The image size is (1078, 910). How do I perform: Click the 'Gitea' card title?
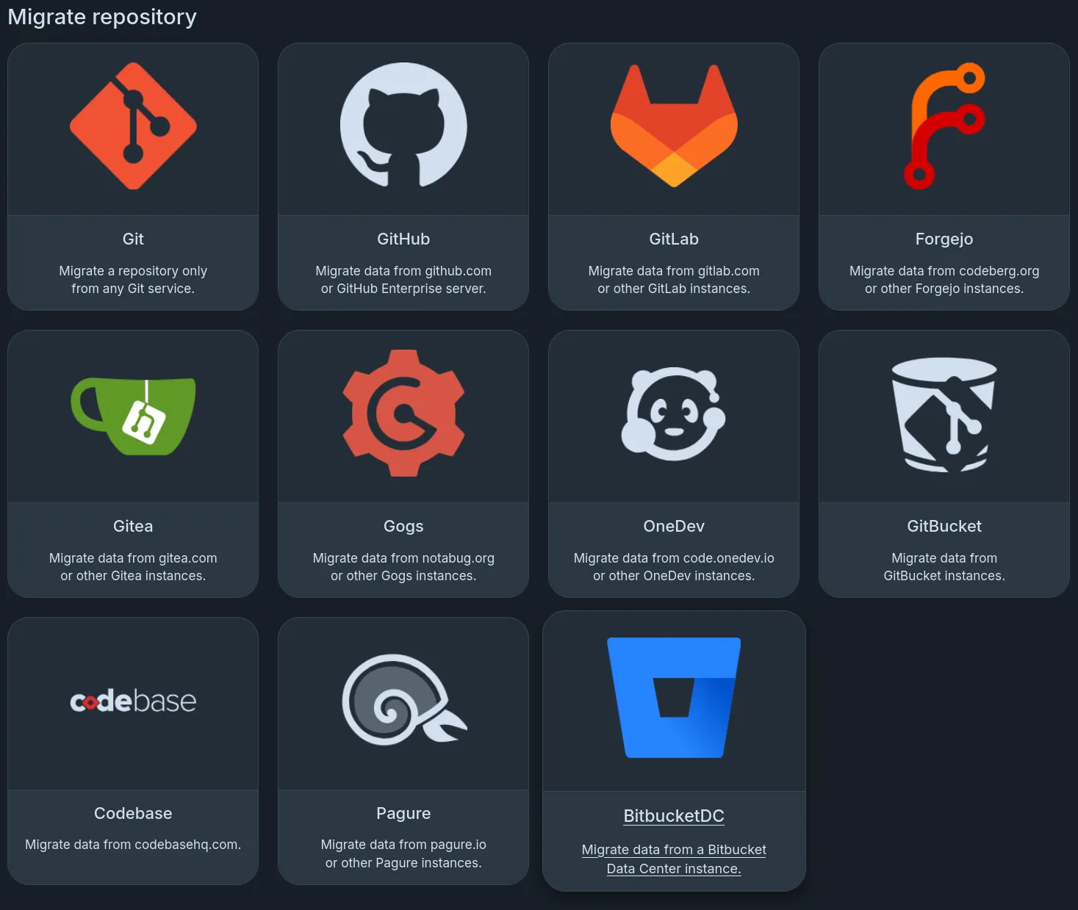(133, 526)
